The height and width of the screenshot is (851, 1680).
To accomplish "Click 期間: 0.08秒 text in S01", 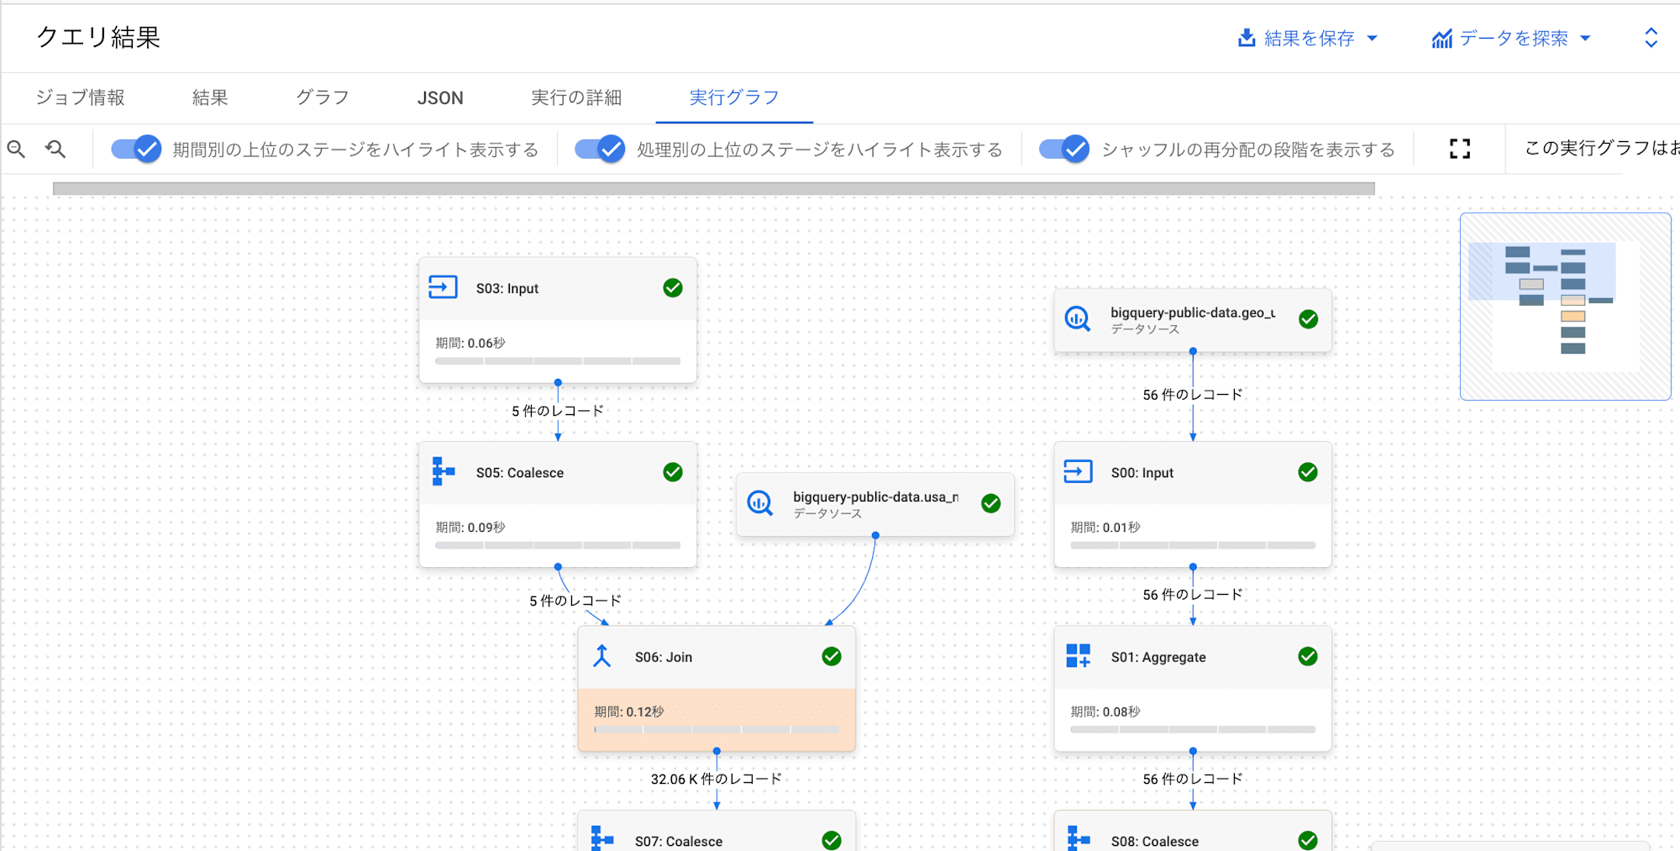I will coord(1105,712).
